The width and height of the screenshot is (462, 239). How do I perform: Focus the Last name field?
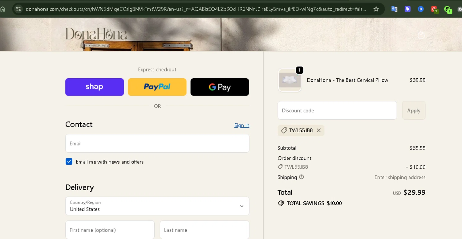click(205, 230)
